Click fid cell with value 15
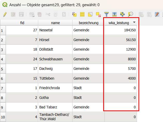This screenshot has height=122, width=163. point(22,78)
